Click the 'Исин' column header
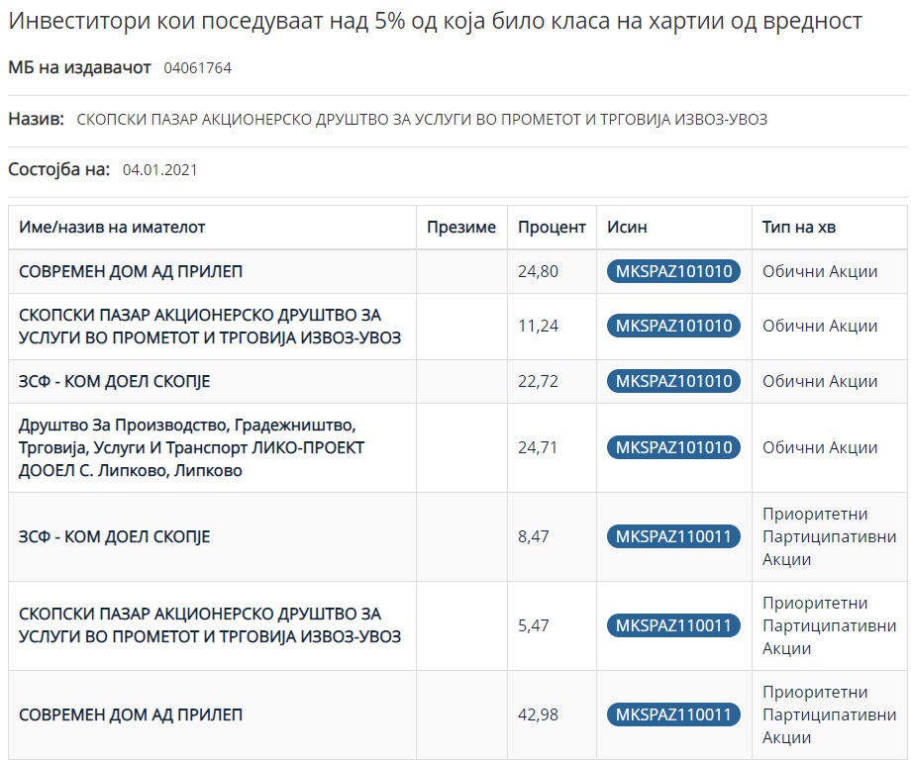 (627, 227)
